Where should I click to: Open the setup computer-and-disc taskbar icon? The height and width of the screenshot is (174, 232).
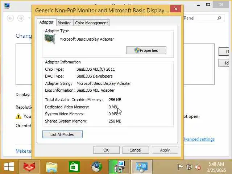pyautogui.click(x=119, y=167)
